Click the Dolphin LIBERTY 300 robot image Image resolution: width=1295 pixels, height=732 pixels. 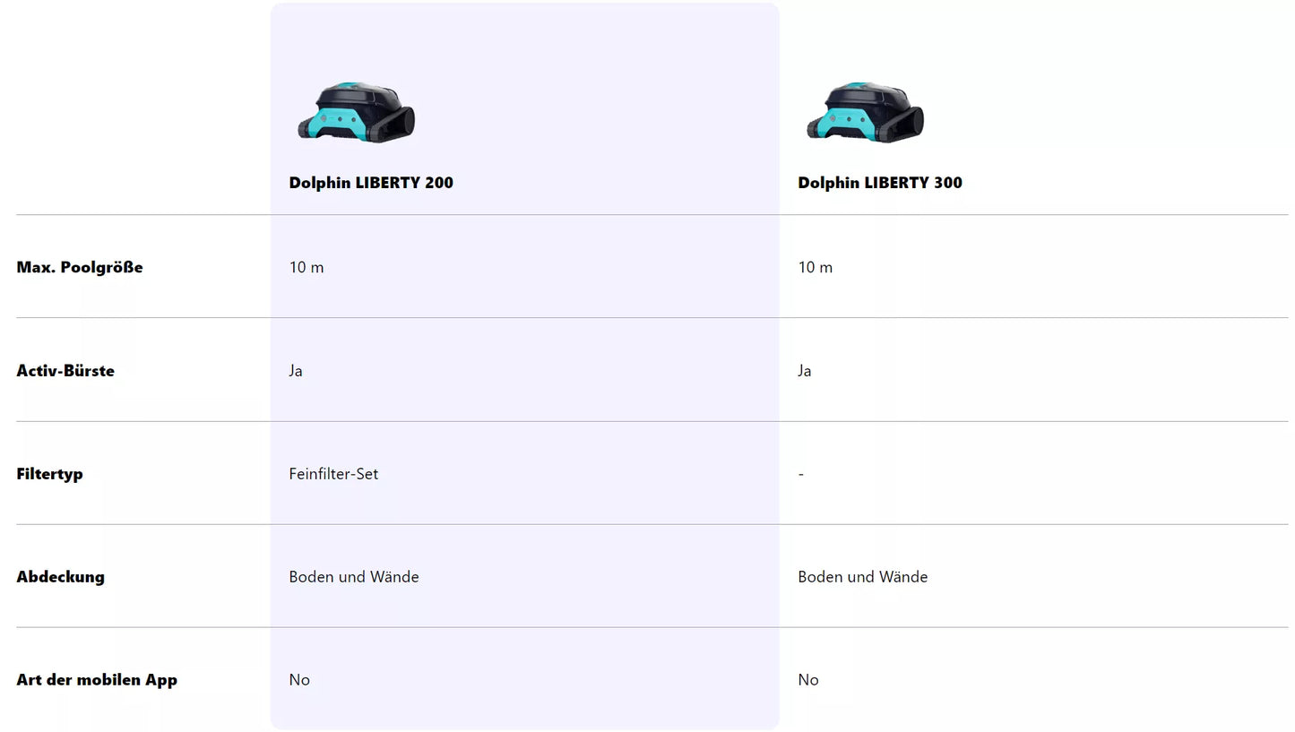point(865,112)
